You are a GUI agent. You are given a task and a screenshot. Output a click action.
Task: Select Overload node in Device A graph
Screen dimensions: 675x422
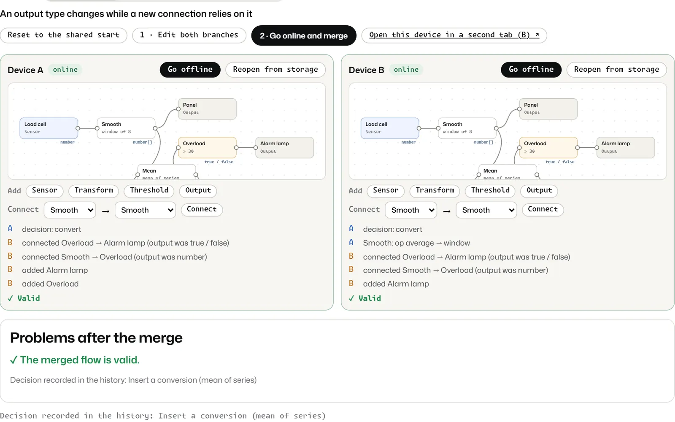[x=207, y=148]
